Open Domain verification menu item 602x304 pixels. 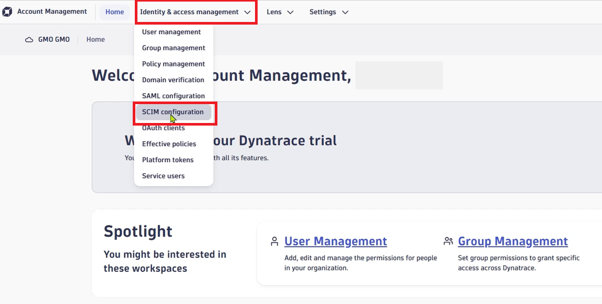click(x=173, y=80)
